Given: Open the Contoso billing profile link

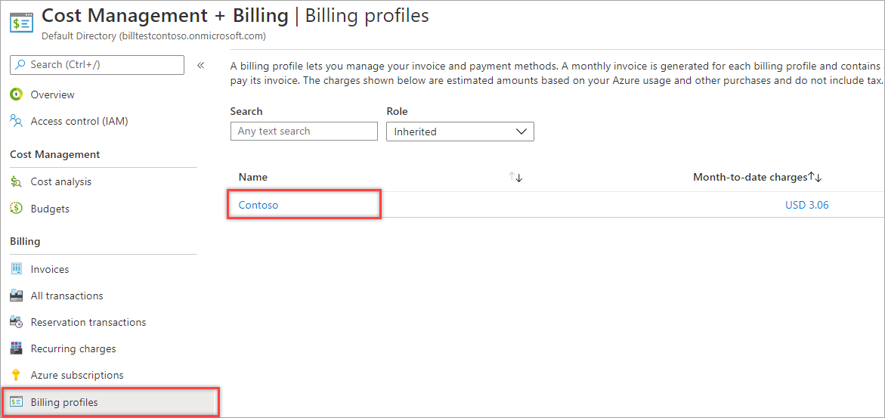Looking at the screenshot, I should pos(258,205).
